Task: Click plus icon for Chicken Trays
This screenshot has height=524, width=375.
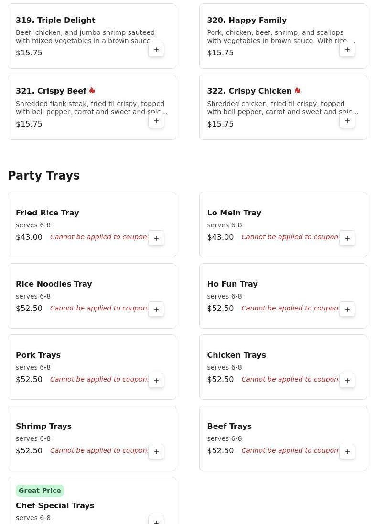Action: [x=347, y=380]
